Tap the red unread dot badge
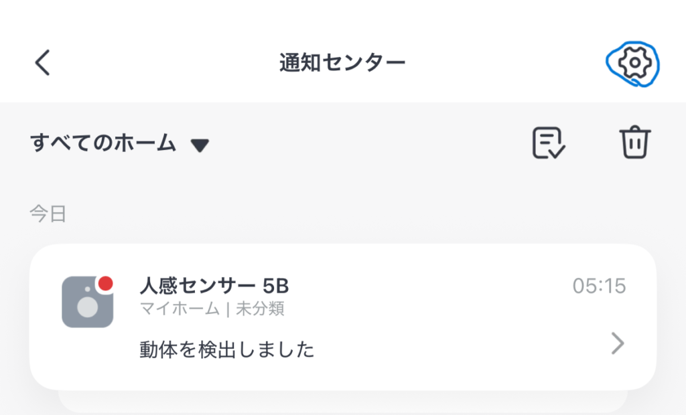 105,284
